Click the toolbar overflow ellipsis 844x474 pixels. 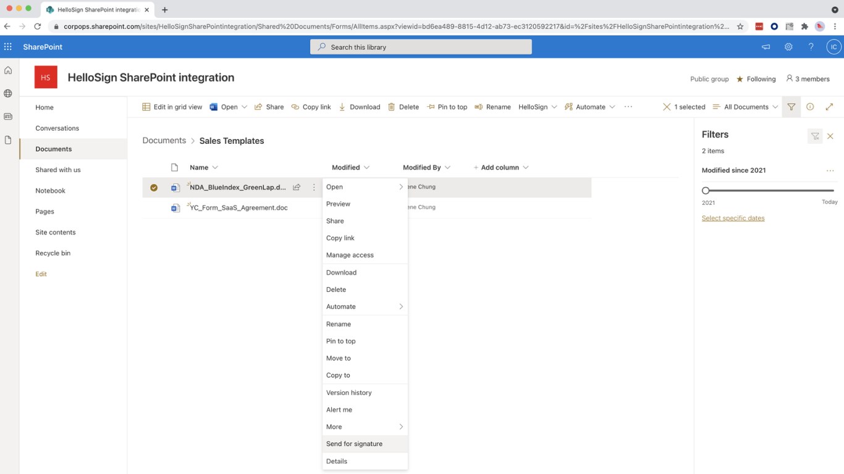point(628,107)
